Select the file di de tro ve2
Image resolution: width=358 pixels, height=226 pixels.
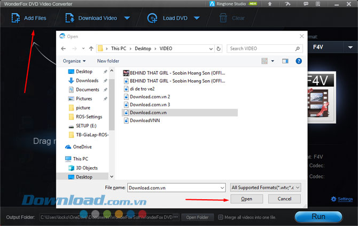tap(139, 89)
